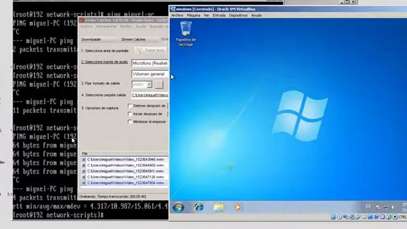This screenshot has height=229, width=407.
Task: Click the VirtualBox audio status indicator
Action: click(345, 217)
